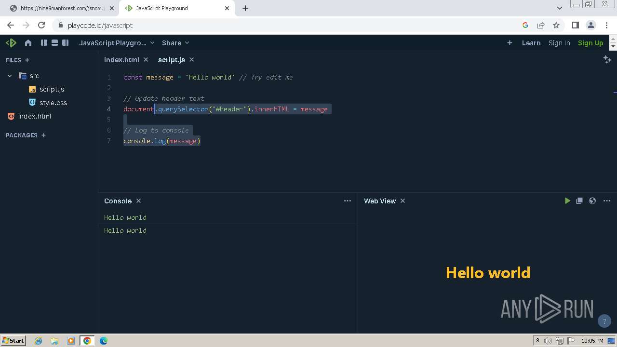This screenshot has width=617, height=347.
Task: Go to the home icon
Action: (28, 43)
